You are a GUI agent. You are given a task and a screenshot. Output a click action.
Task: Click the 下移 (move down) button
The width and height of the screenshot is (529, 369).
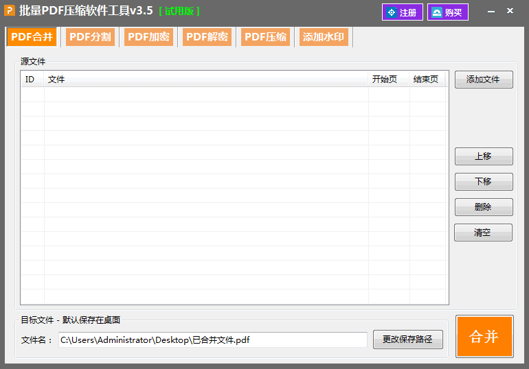coord(484,182)
